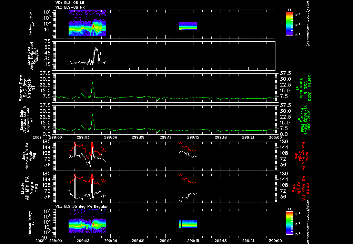
Task: Click the '299:03' label on the middle time axis
Action: 83,137
